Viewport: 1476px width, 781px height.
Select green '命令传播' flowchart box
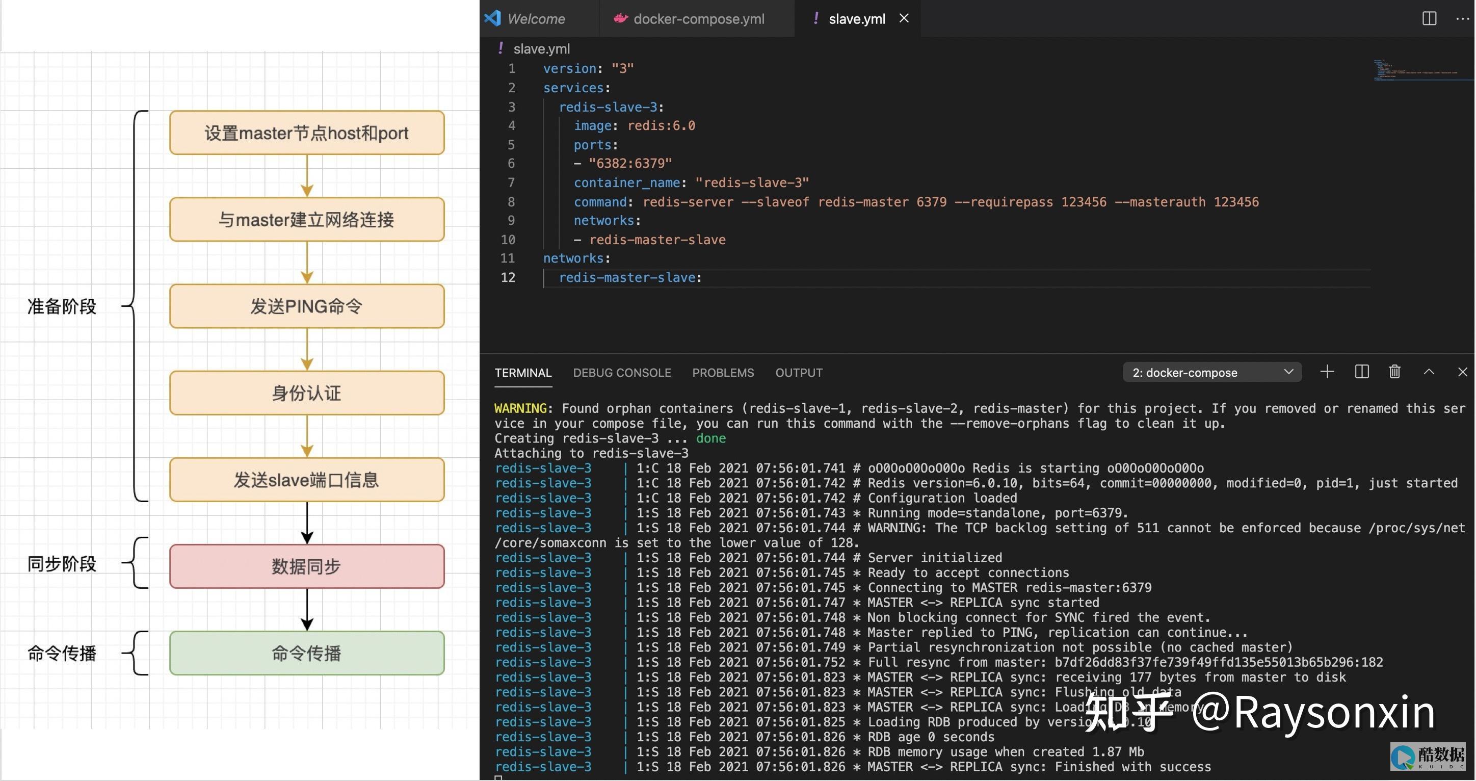click(306, 653)
